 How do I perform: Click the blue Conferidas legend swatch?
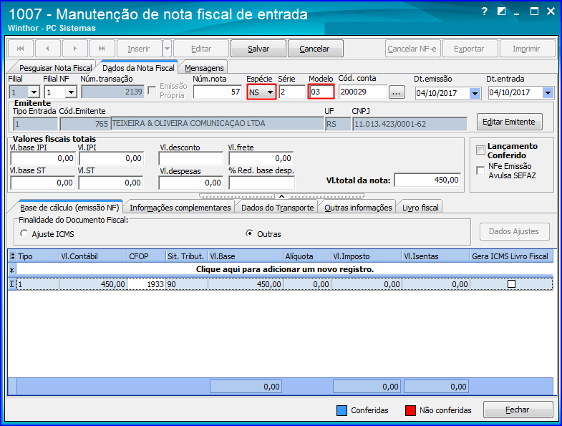pyautogui.click(x=341, y=410)
